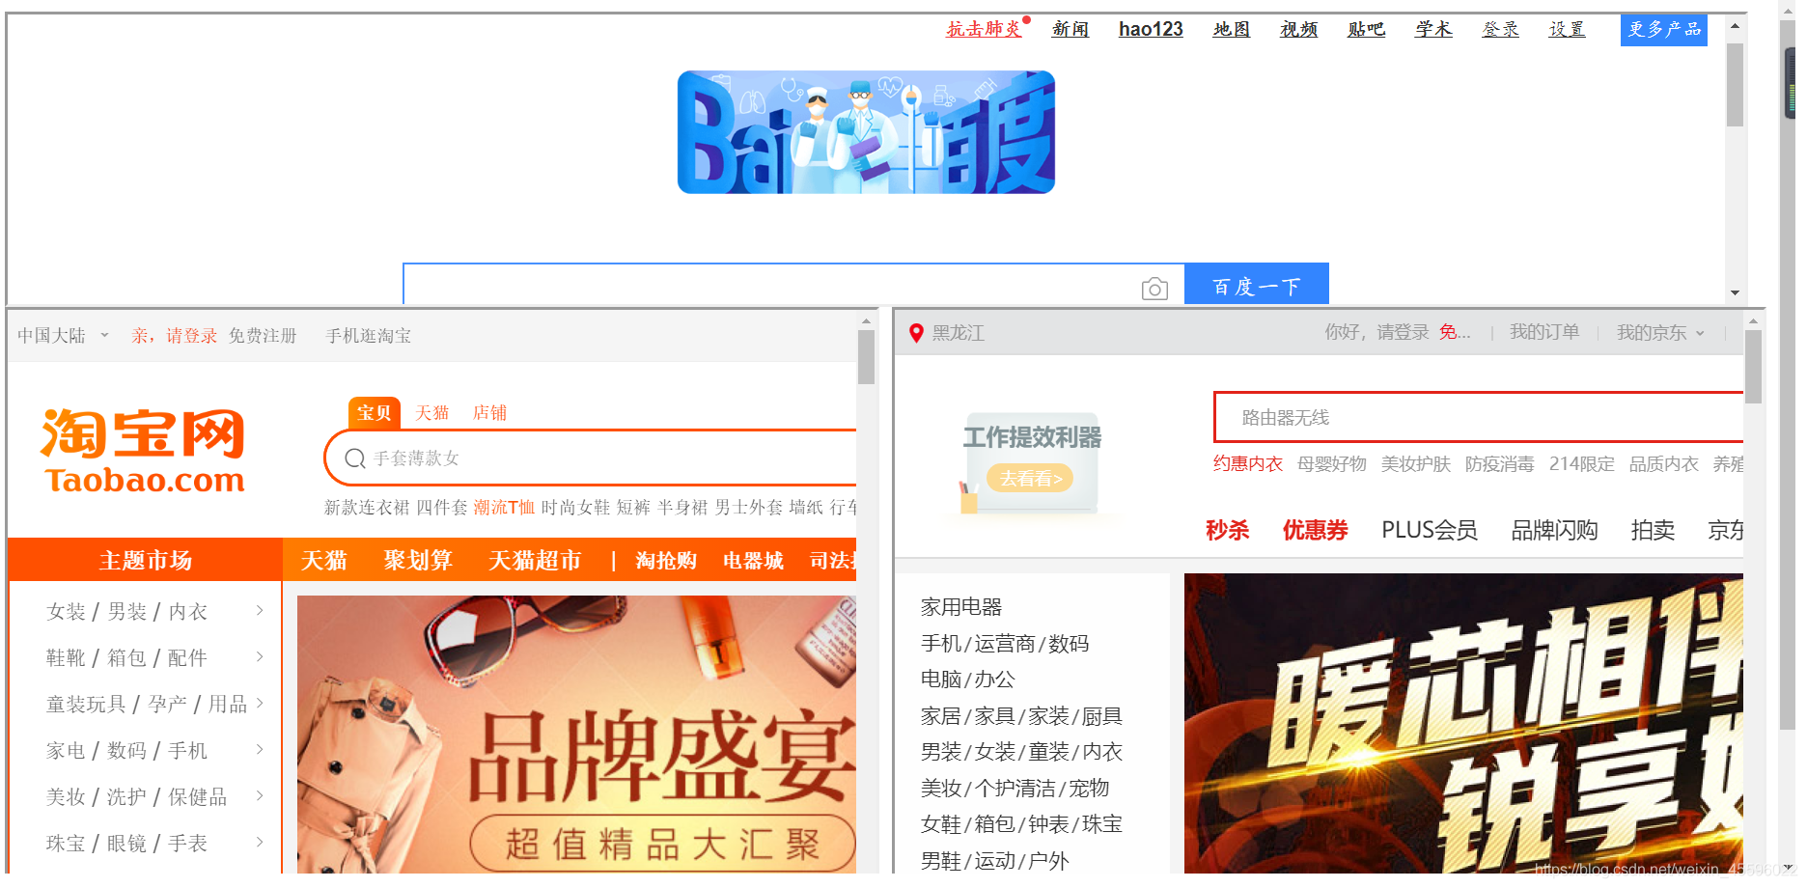Open 电器城 in the Taobao nav bar
Screen dimensions: 1807x888
pyautogui.click(x=753, y=561)
